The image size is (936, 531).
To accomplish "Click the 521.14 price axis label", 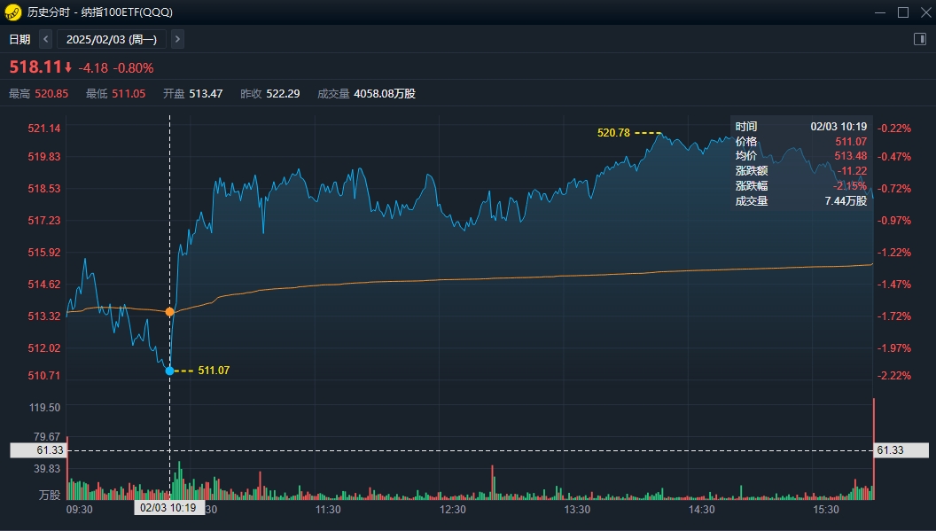I will [x=44, y=129].
